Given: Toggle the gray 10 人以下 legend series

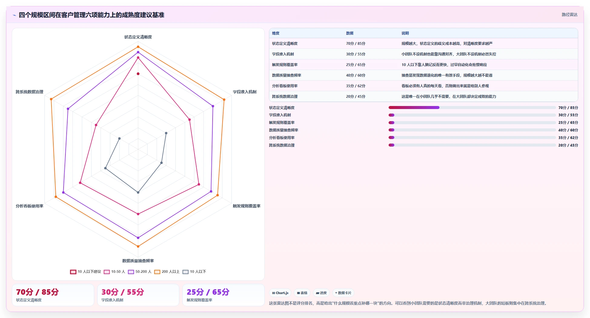Looking at the screenshot, I should 194,272.
